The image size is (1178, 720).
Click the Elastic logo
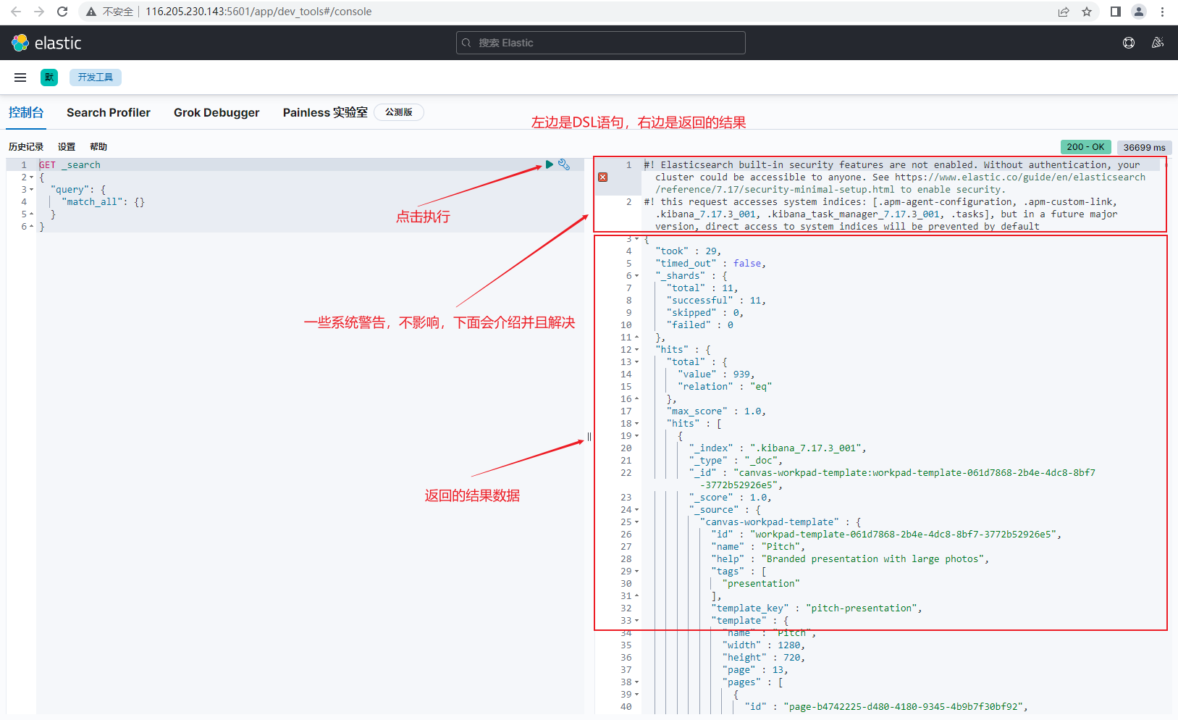pyautogui.click(x=46, y=43)
